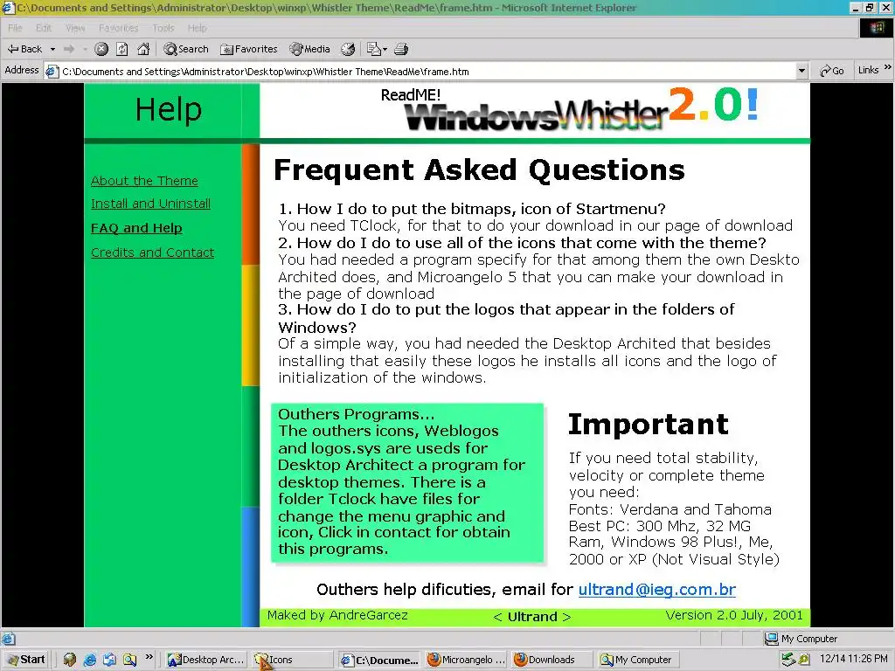This screenshot has height=671, width=895.
Task: Click the Stop loading icon
Action: [x=101, y=49]
